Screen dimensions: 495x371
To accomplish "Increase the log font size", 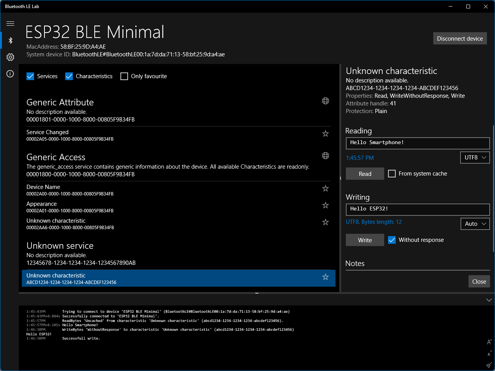I will (x=489, y=342).
